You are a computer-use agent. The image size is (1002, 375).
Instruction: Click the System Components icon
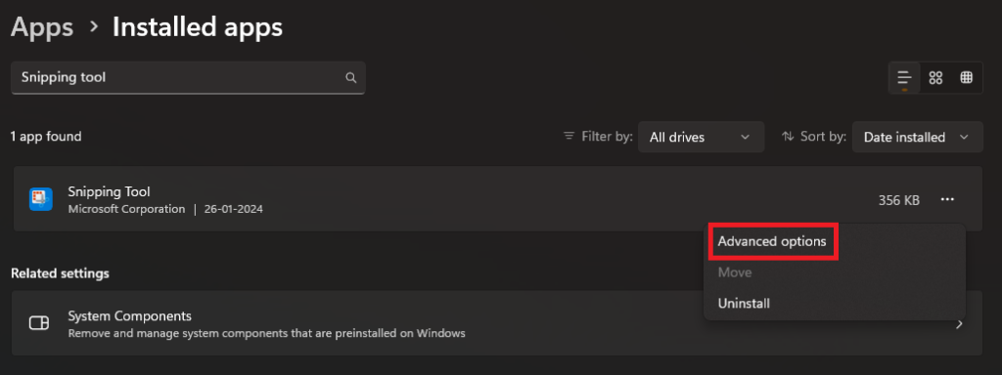pos(39,323)
